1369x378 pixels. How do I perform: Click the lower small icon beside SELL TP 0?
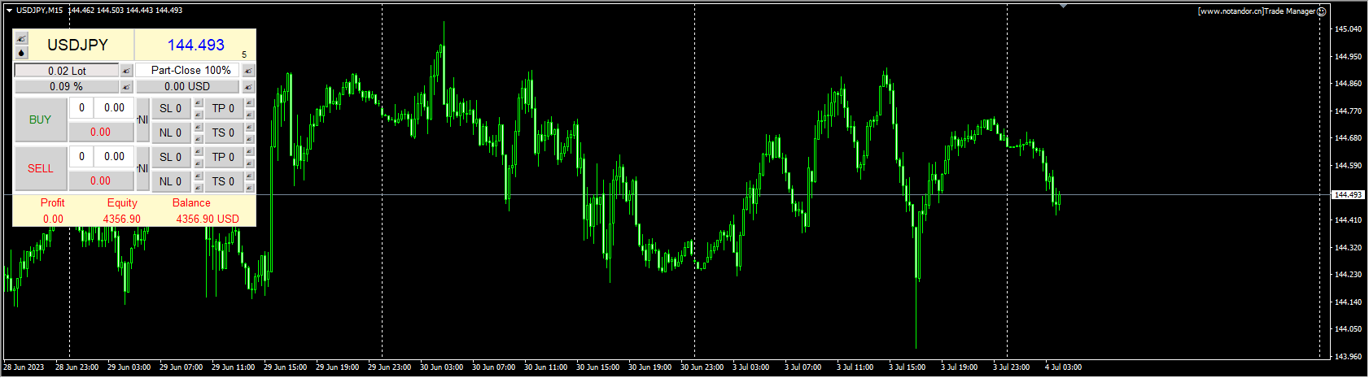point(249,163)
